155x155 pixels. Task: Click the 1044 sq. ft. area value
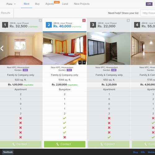(x=64, y=80)
